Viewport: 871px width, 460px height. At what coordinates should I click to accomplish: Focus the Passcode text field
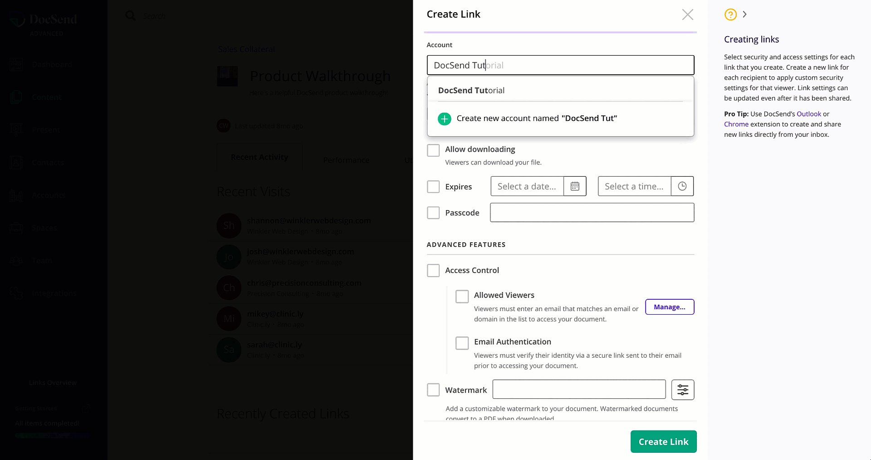[x=592, y=212]
